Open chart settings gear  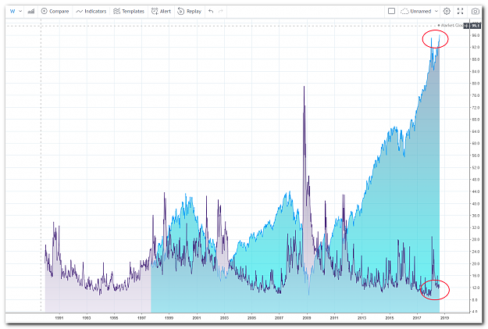pyautogui.click(x=447, y=11)
